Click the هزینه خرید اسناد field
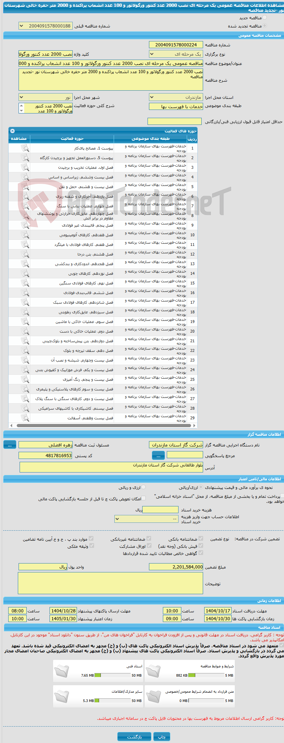 (160, 510)
